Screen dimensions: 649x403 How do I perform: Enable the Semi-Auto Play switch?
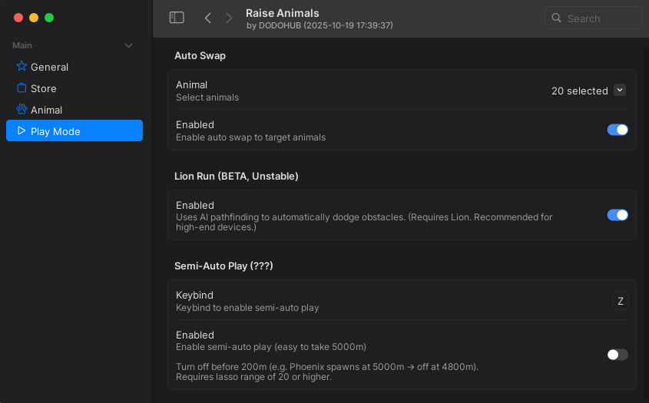618,355
